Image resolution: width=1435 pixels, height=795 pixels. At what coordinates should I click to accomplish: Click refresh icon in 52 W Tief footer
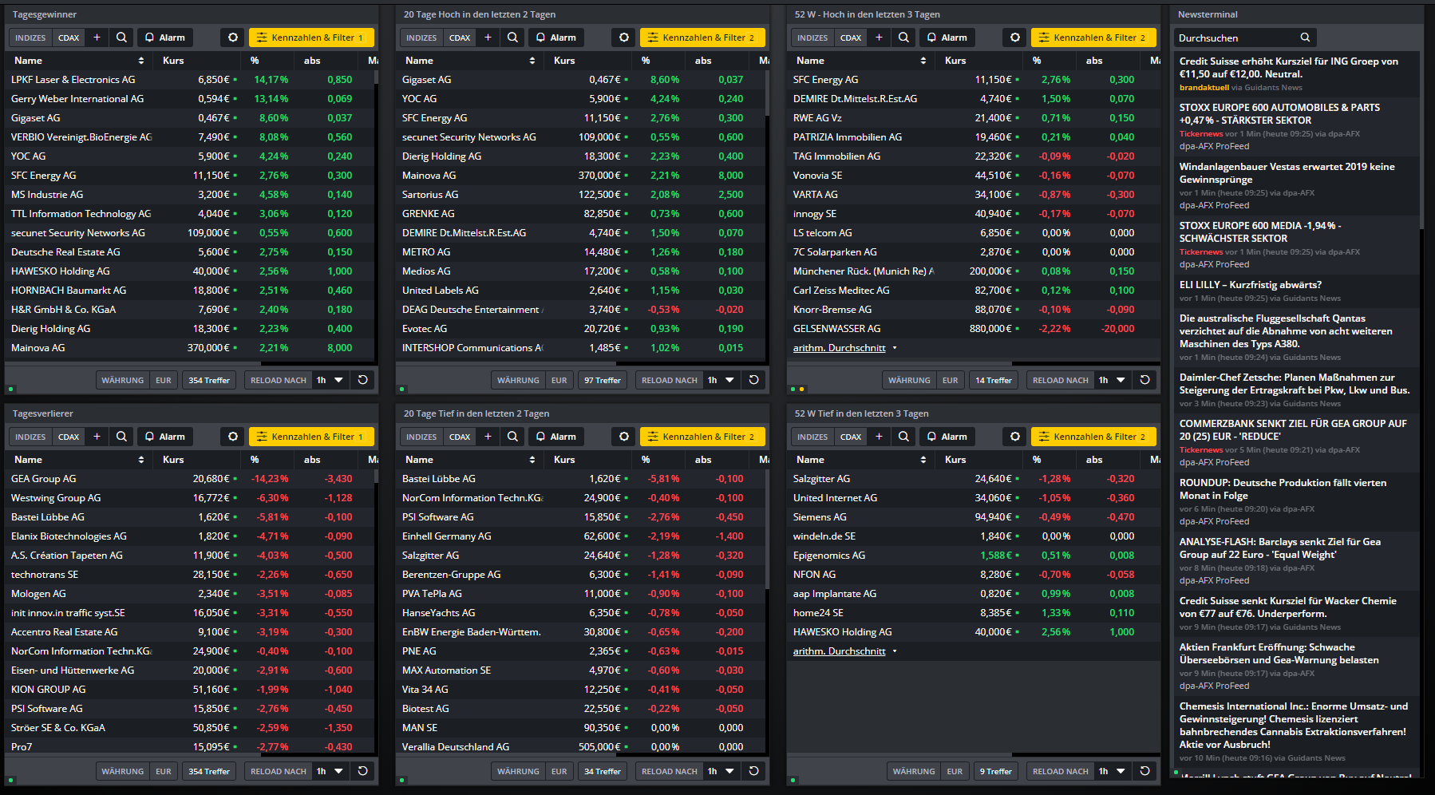(x=1144, y=771)
